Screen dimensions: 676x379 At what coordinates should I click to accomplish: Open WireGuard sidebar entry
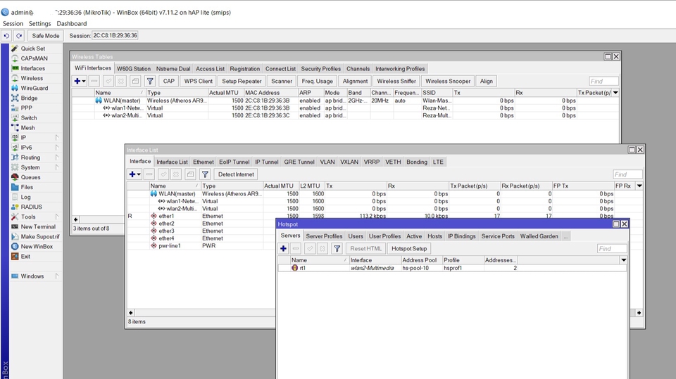pos(35,89)
